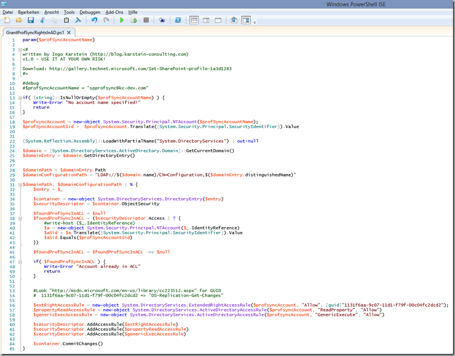Start PowerShell.exe in a separate window
Viewport: 455px width, 356px height.
(178, 20)
